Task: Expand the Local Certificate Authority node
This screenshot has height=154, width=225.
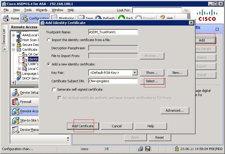Action: tap(19, 69)
